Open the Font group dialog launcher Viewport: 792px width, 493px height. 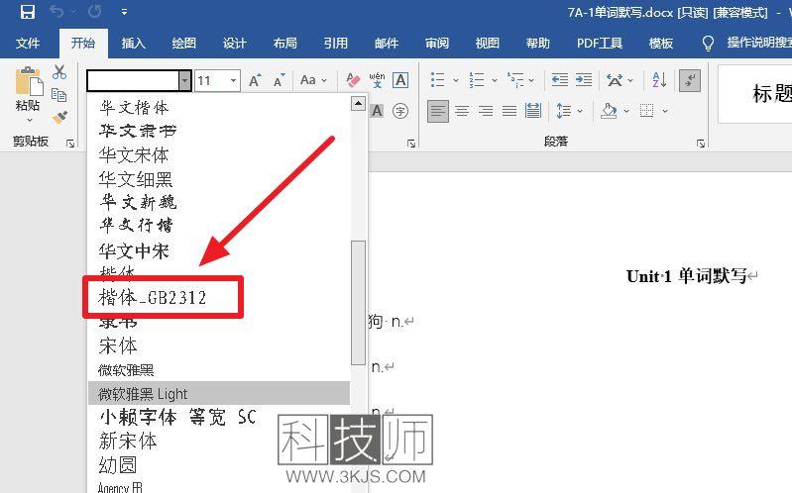coord(411,144)
